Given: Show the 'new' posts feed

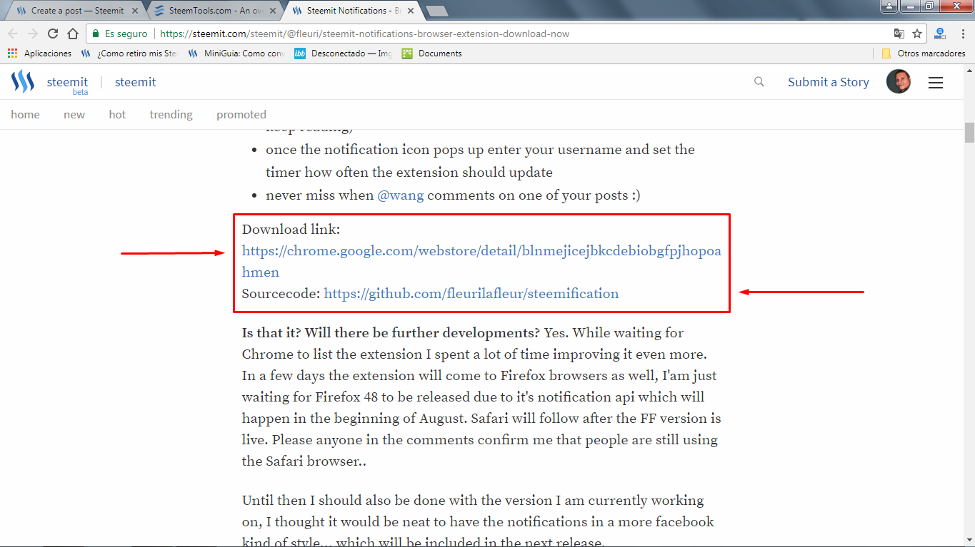Looking at the screenshot, I should tap(74, 114).
